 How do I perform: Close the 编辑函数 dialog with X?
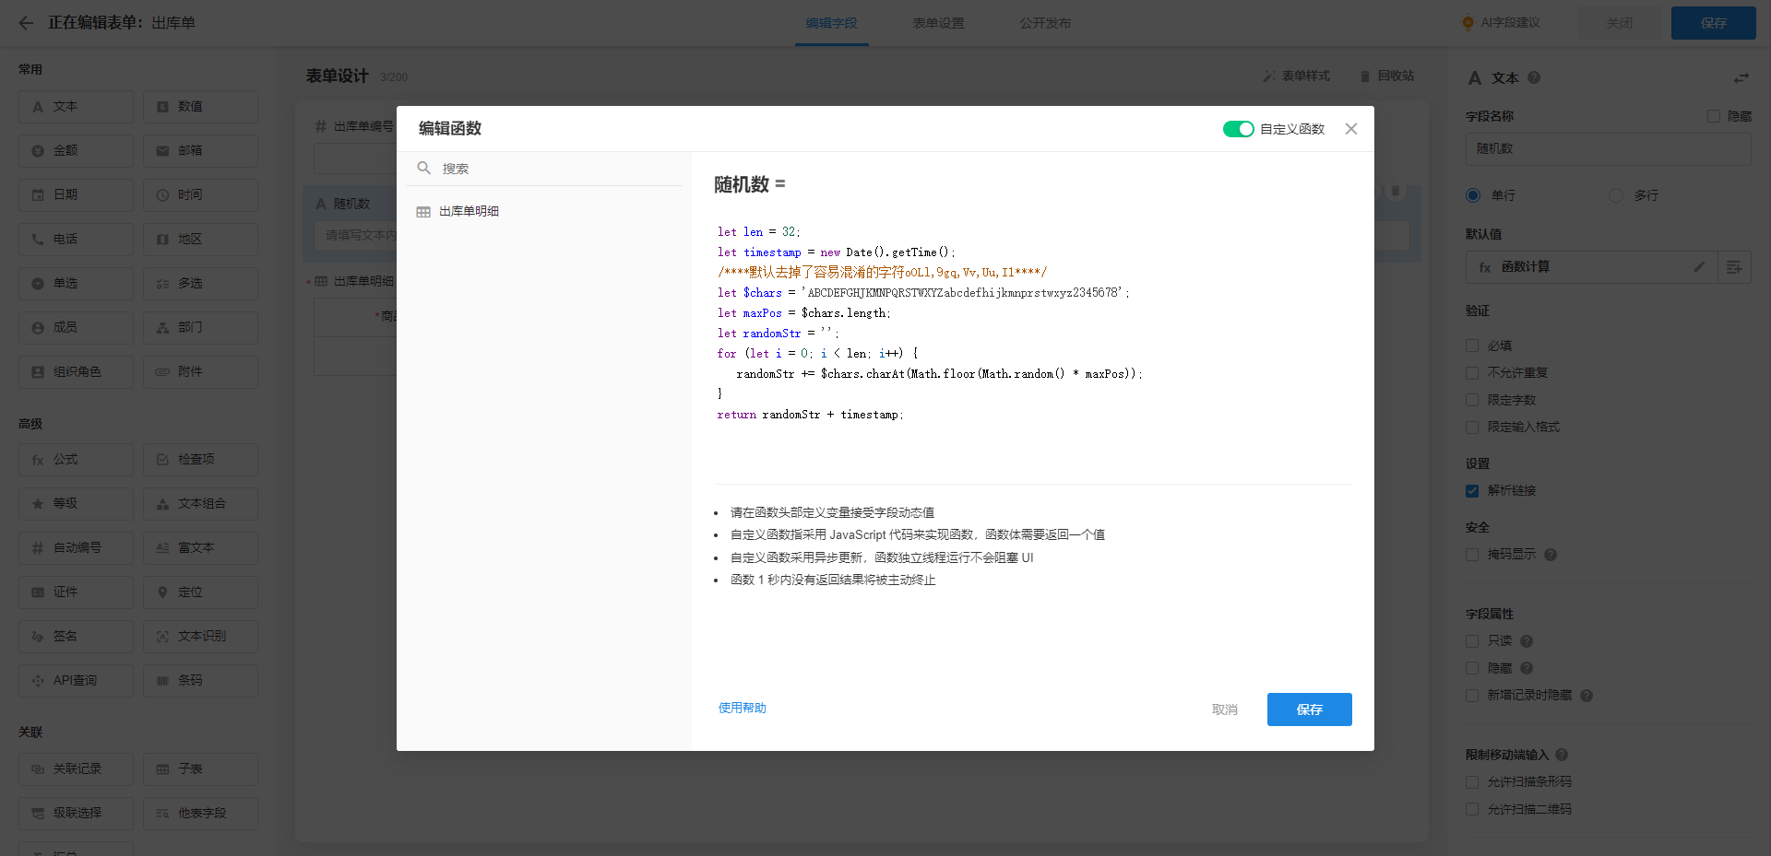1350,129
